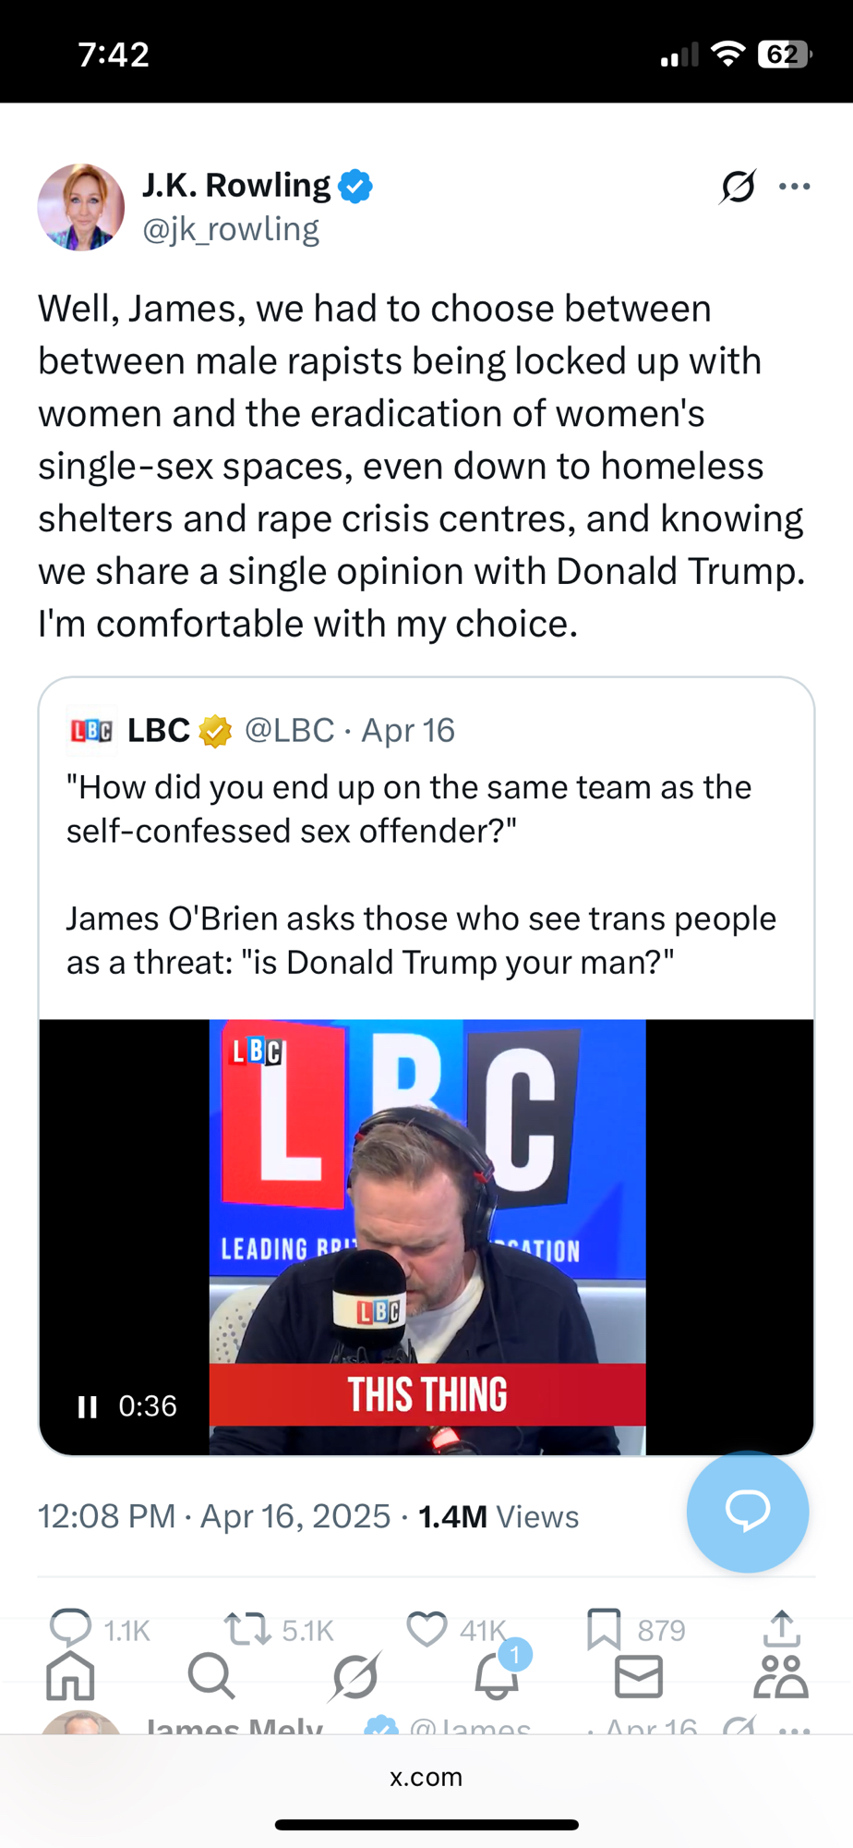The height and width of the screenshot is (1848, 853).
Task: Open J.K. Rowling's profile picture
Action: pyautogui.click(x=81, y=208)
